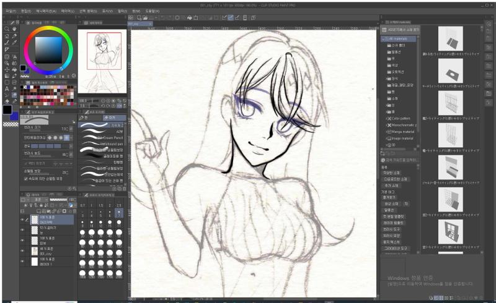Click the topmost icon in right-edge material toolbar
Viewport: 496px width, 303px height.
pyautogui.click(x=489, y=24)
